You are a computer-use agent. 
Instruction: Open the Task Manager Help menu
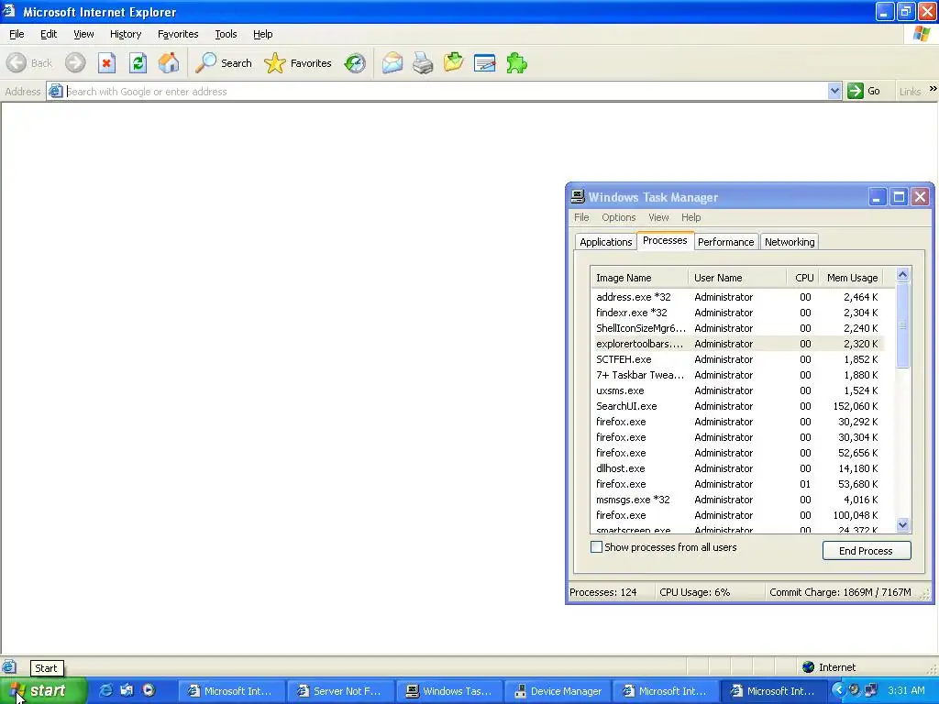(x=691, y=217)
